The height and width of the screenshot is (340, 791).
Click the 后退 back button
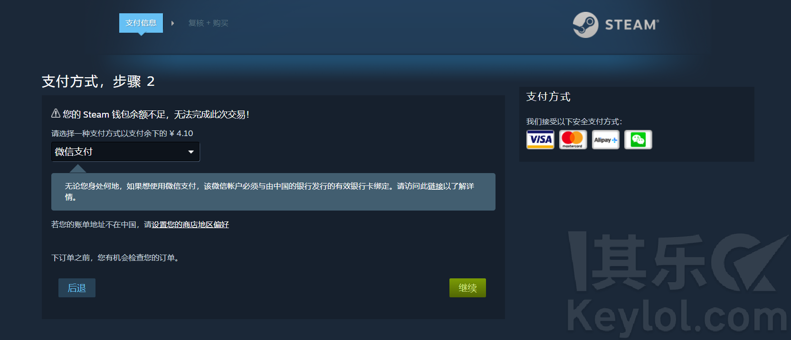point(77,288)
